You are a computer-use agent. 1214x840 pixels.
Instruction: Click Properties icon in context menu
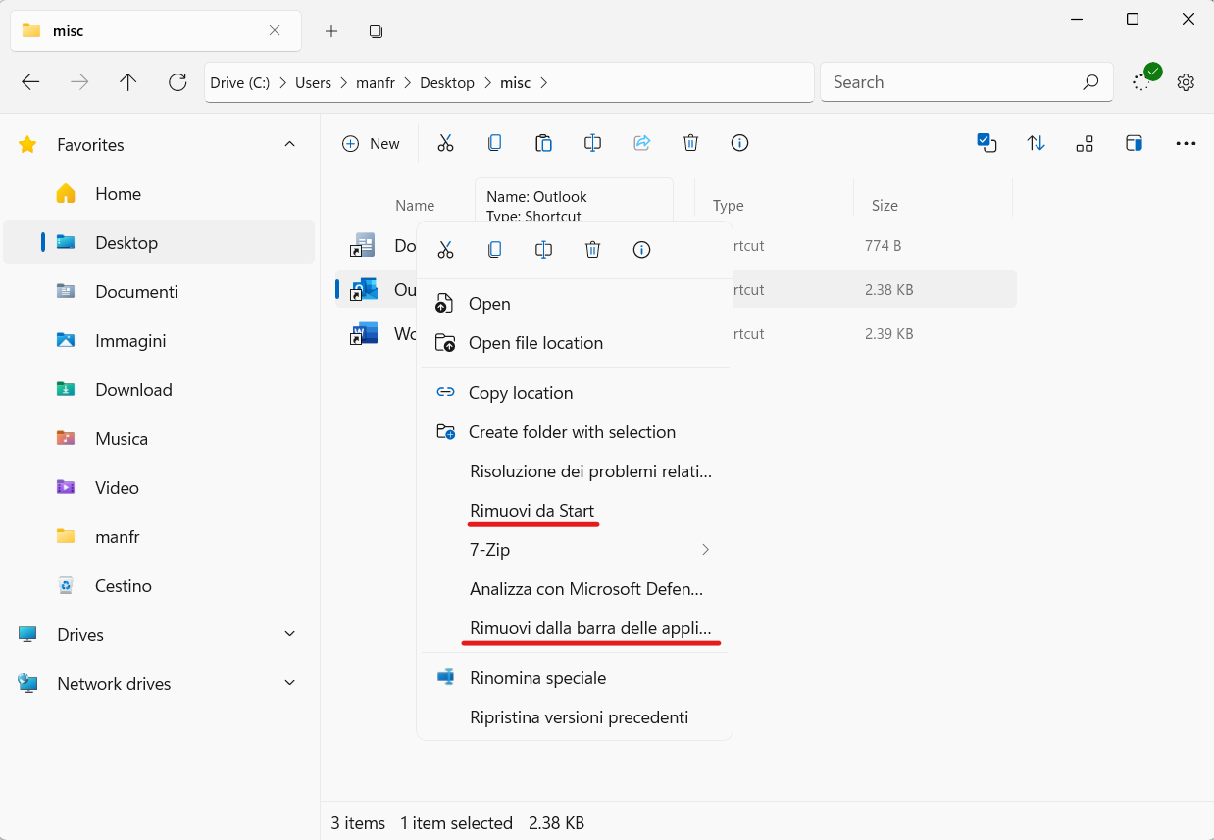[x=641, y=250]
